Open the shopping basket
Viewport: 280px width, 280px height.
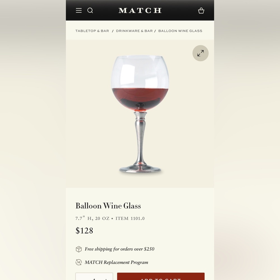click(201, 11)
